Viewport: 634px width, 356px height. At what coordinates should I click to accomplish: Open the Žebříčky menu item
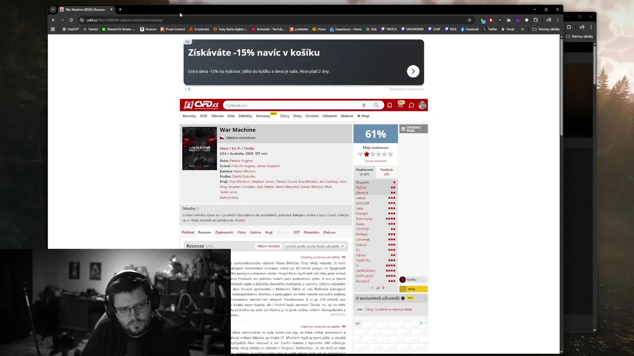pos(245,116)
